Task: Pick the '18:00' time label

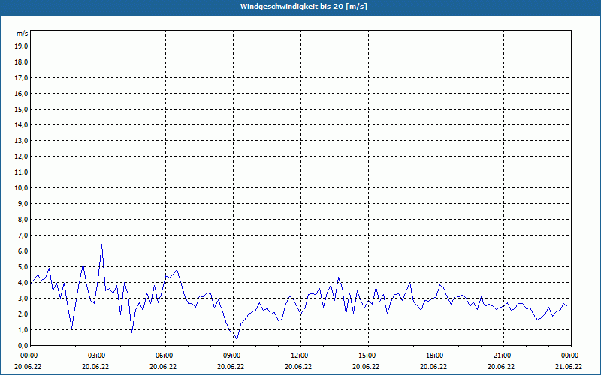Action: (436, 355)
